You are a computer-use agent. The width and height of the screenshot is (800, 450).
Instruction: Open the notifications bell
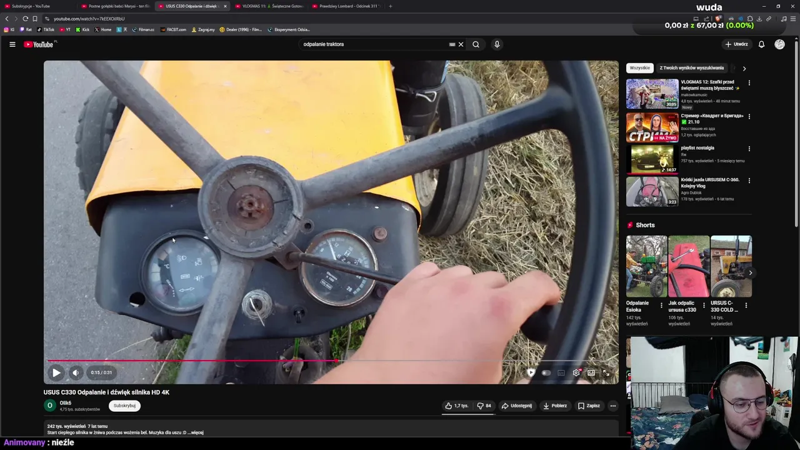[761, 44]
